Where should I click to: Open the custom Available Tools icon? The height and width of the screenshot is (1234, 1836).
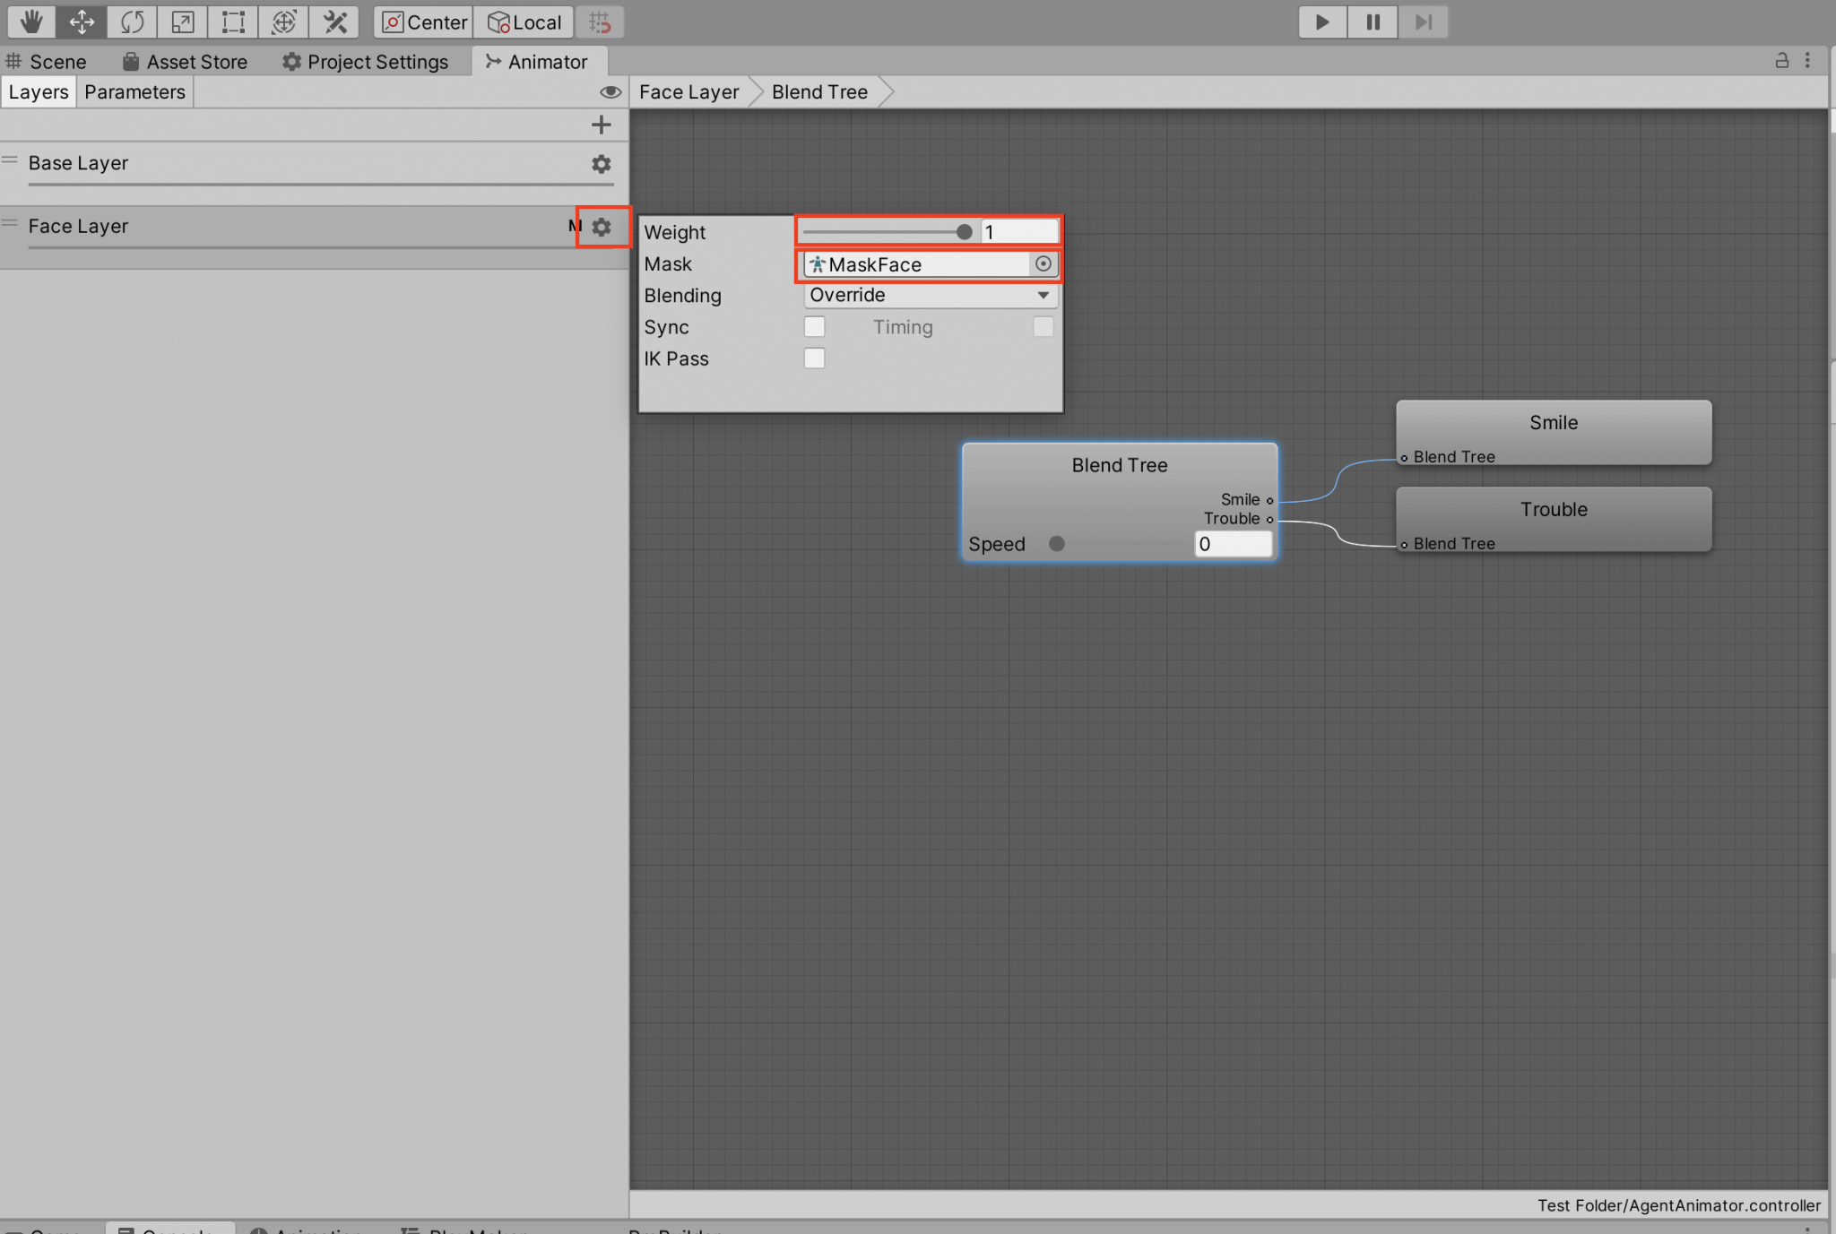click(333, 22)
